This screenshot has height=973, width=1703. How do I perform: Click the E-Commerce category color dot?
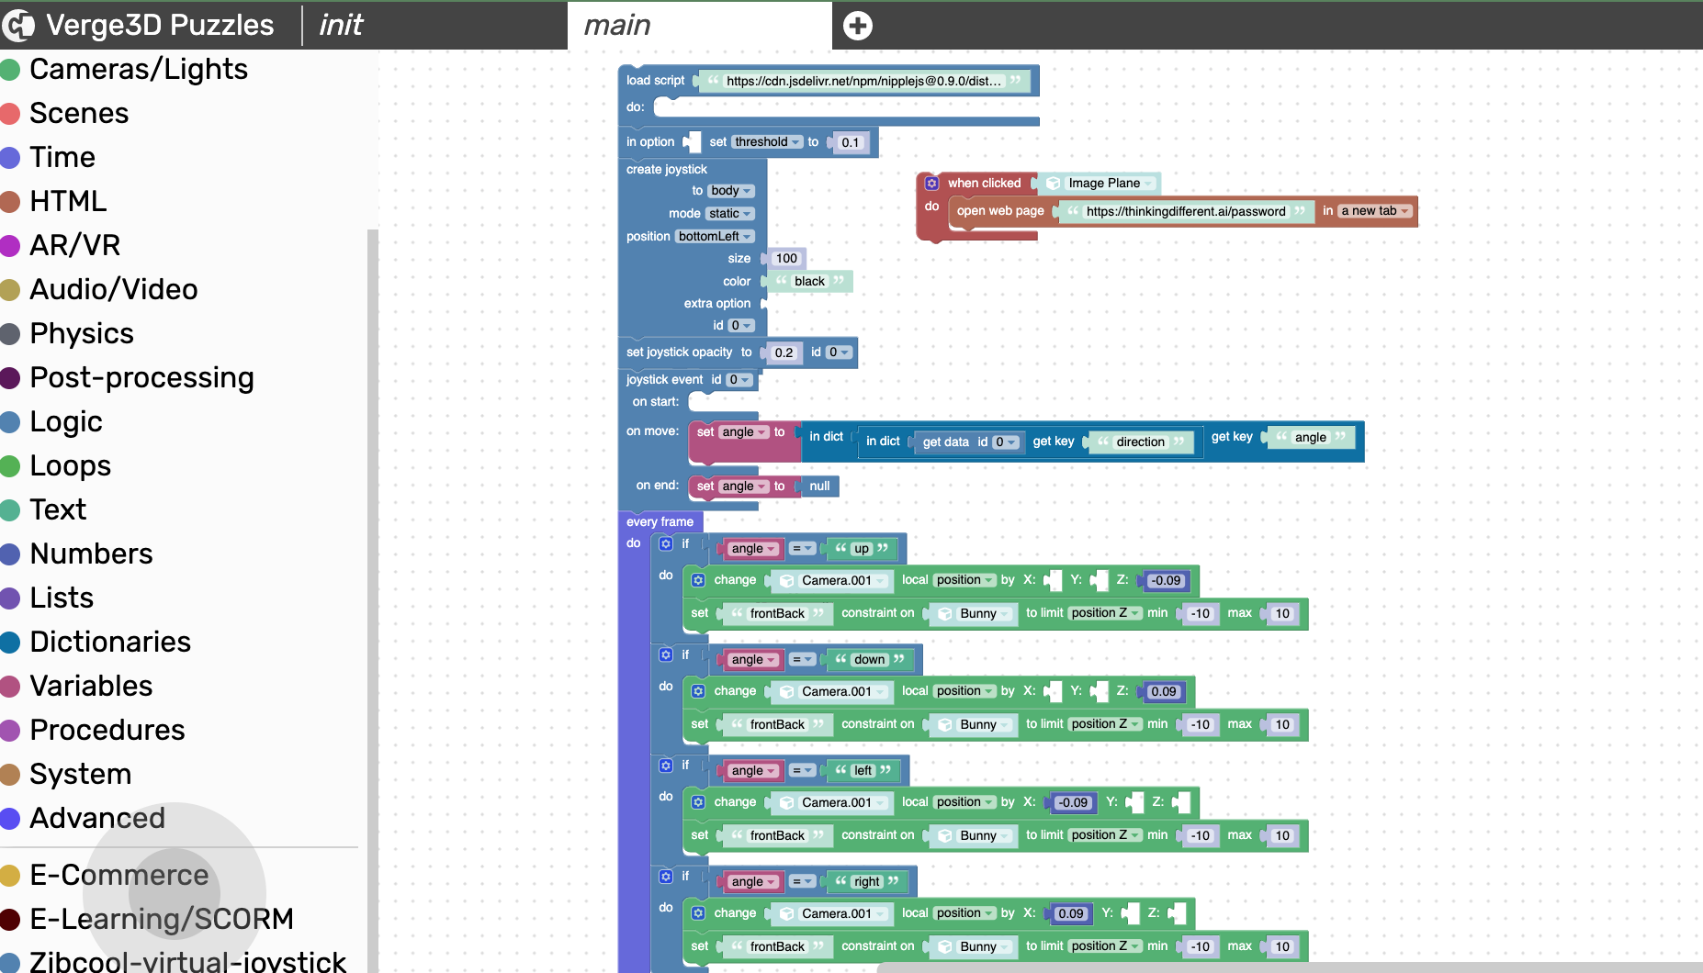click(x=11, y=876)
